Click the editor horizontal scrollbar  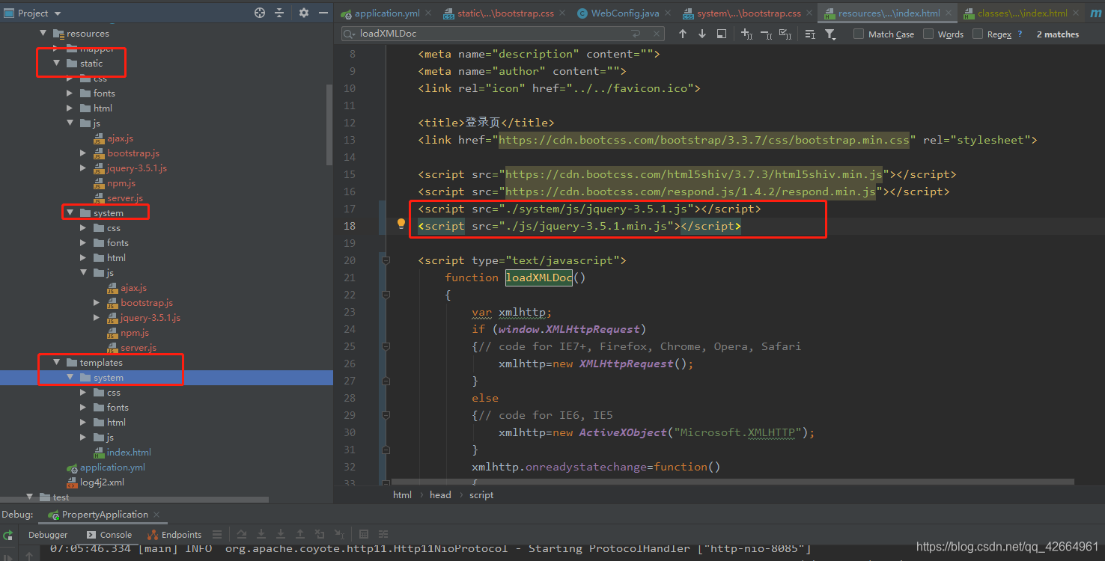point(731,482)
